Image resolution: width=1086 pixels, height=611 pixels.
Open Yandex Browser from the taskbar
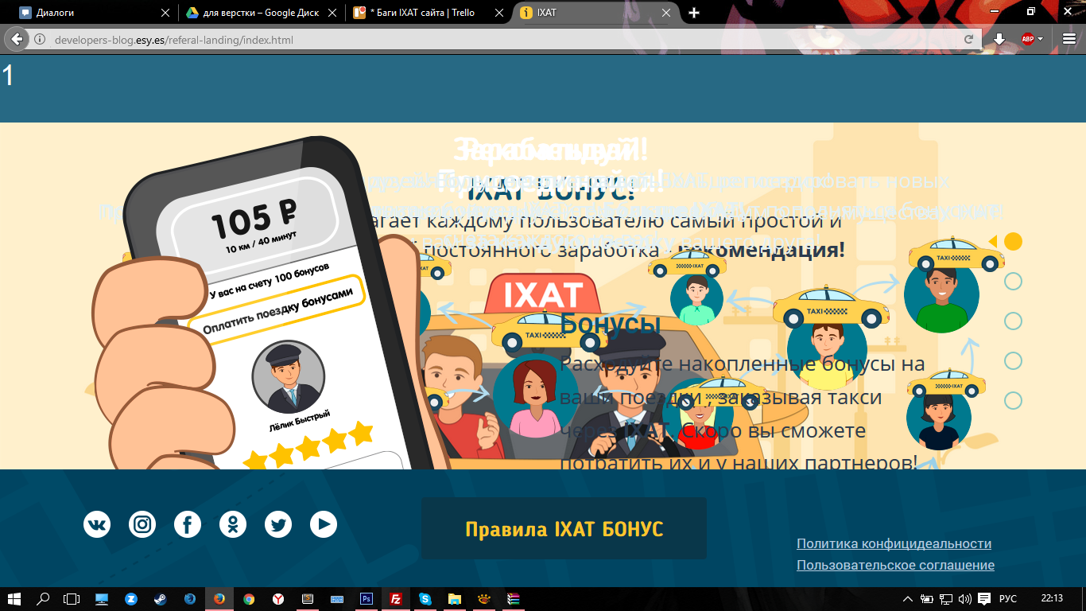278,598
